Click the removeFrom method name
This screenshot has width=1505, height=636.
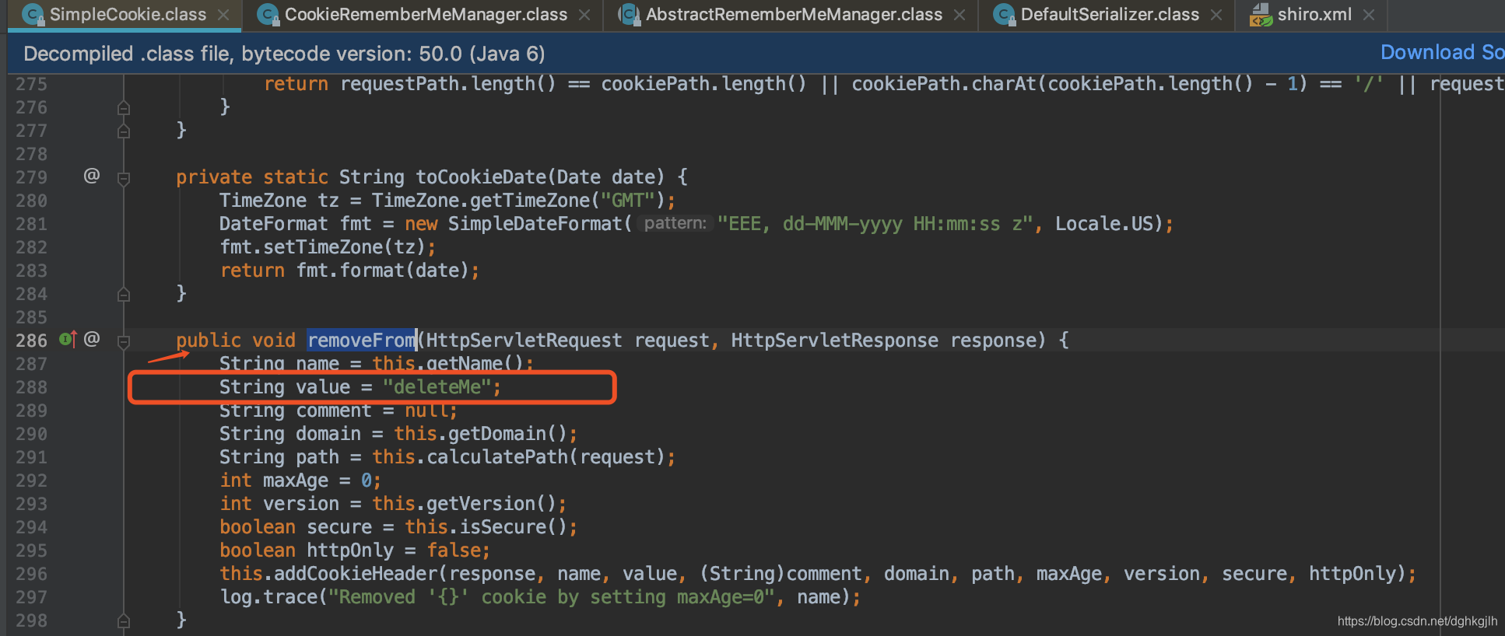(362, 341)
